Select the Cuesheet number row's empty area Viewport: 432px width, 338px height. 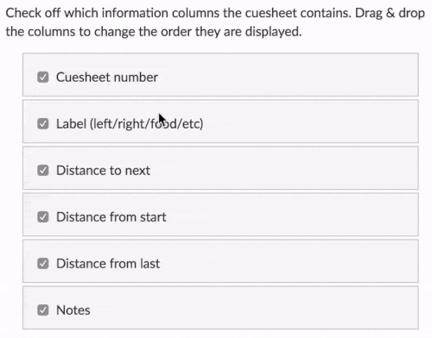click(288, 75)
